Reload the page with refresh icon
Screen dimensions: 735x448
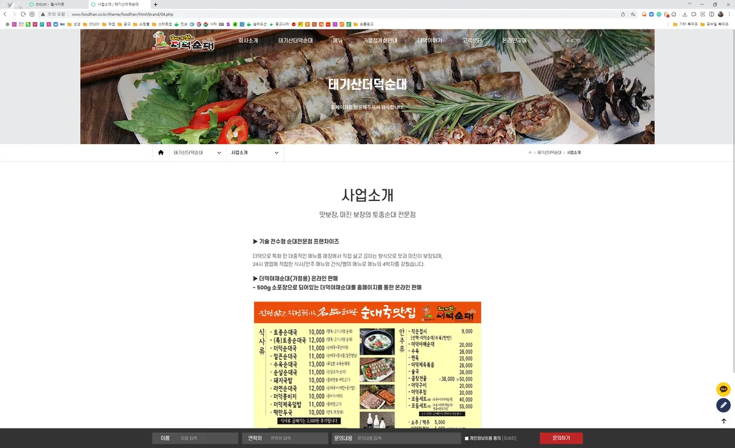23,14
